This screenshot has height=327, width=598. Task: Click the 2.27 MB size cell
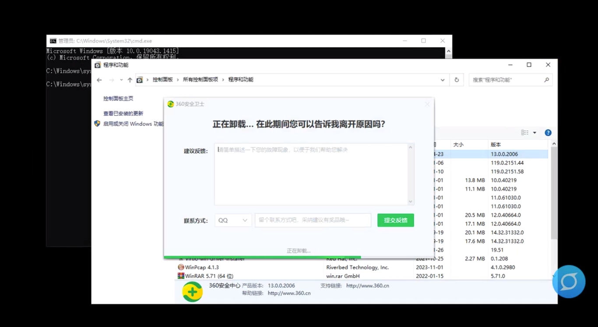tap(475, 259)
